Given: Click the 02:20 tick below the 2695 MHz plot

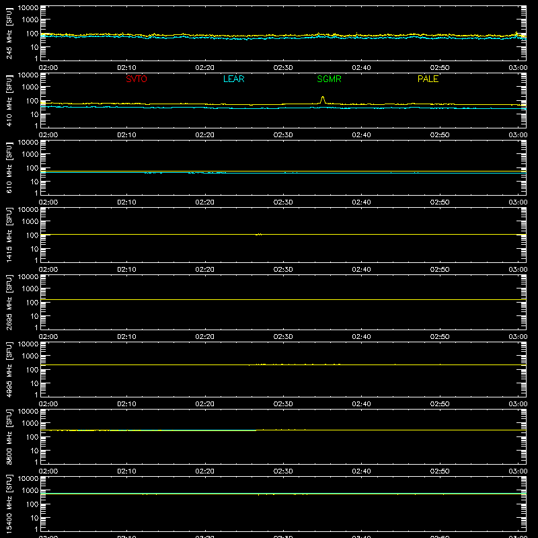Looking at the screenshot, I should tap(205, 337).
